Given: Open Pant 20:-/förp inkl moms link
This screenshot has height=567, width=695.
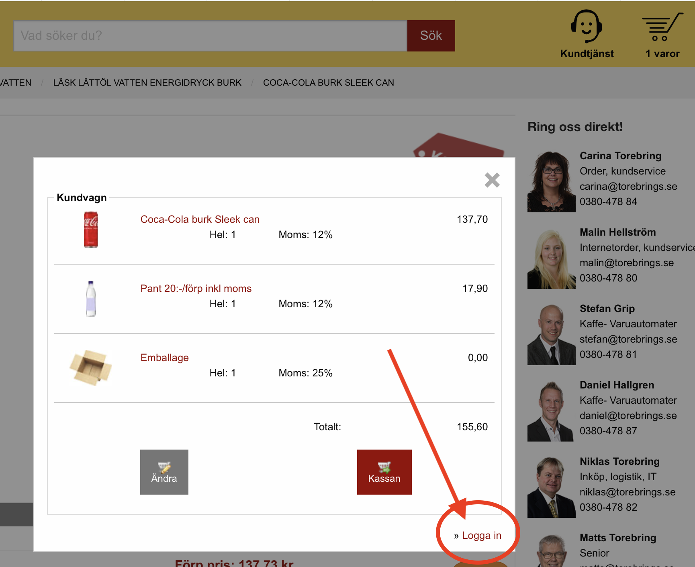Looking at the screenshot, I should pyautogui.click(x=196, y=288).
